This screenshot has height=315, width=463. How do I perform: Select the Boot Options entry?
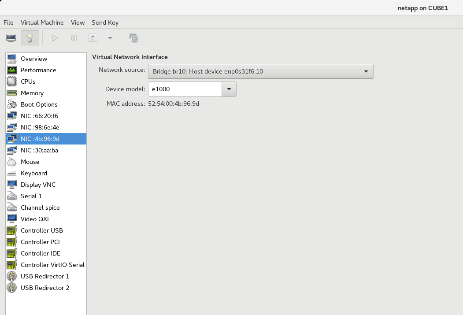click(x=39, y=104)
